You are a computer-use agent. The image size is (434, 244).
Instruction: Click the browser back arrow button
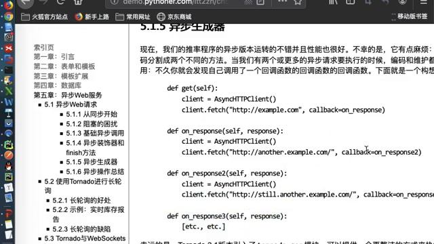26,3
